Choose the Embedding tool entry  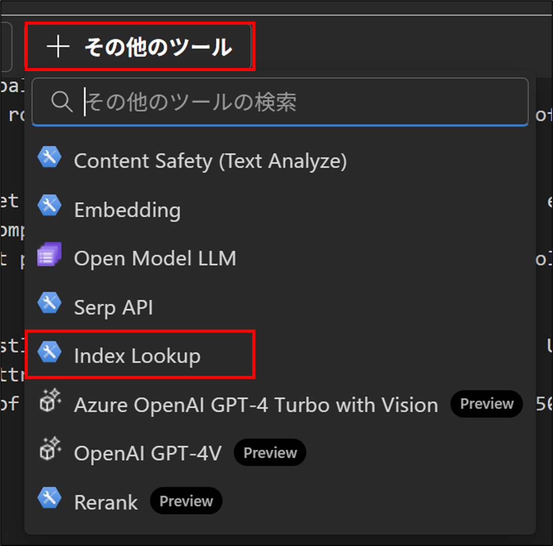tap(280, 210)
